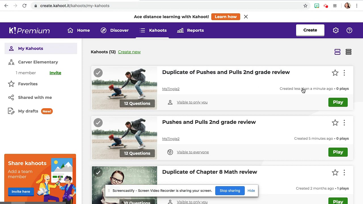This screenshot has height=204, width=363.
Task: Open the Chrome three-dot menu
Action: [x=357, y=6]
